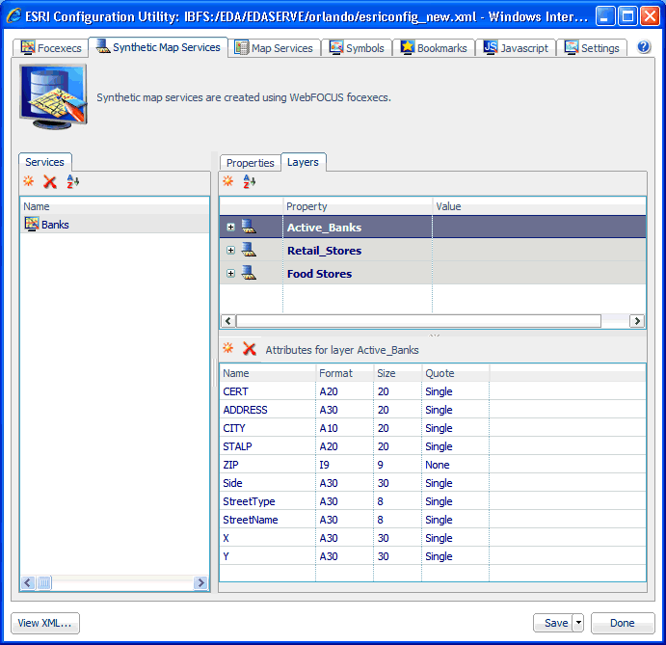Delete service with red X icon
The height and width of the screenshot is (645, 666).
[x=50, y=182]
